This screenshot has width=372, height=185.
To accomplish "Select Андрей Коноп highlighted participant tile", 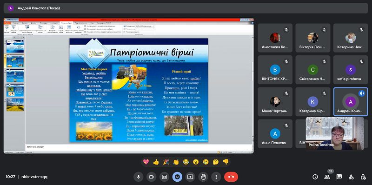I will [x=351, y=102].
